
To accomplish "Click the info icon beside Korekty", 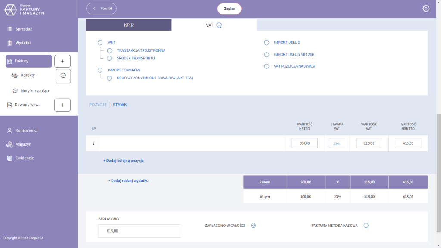I will click(63, 76).
